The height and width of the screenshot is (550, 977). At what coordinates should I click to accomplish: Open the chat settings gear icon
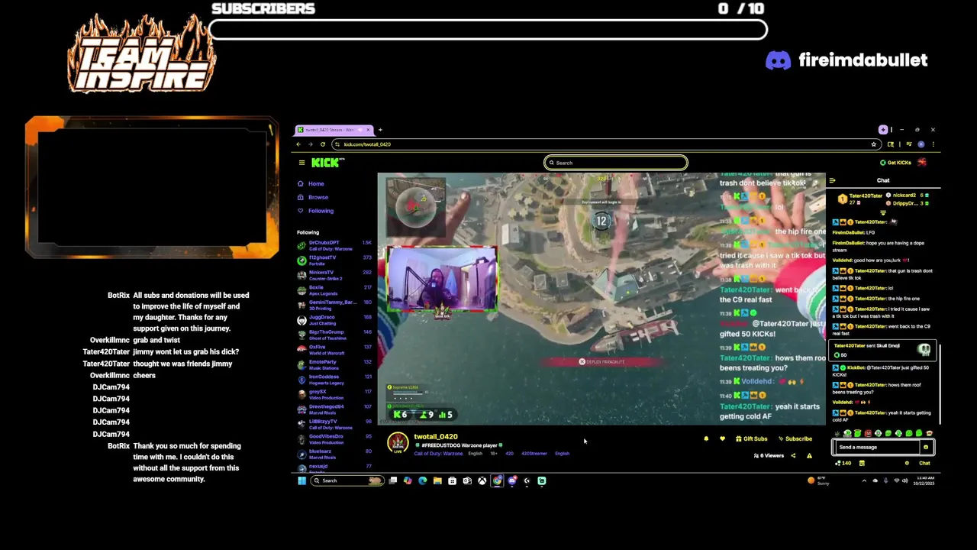[x=907, y=463]
